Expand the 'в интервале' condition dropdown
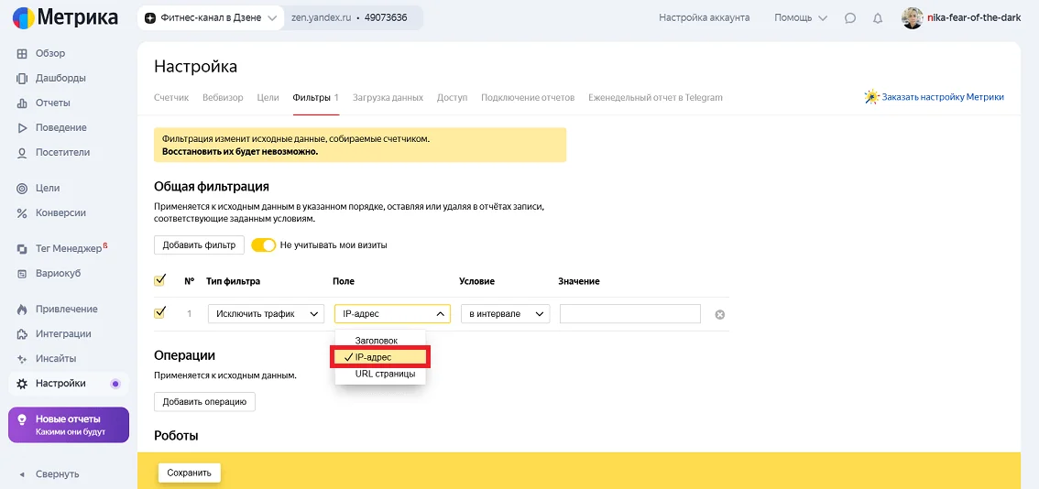 click(x=504, y=314)
